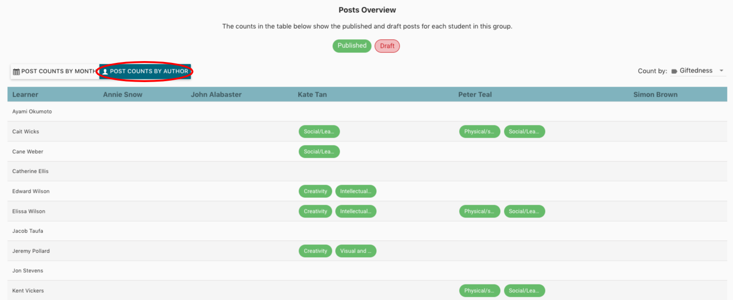Image resolution: width=733 pixels, height=300 pixels.
Task: Expand the Count by dropdown arrow
Action: (x=722, y=71)
